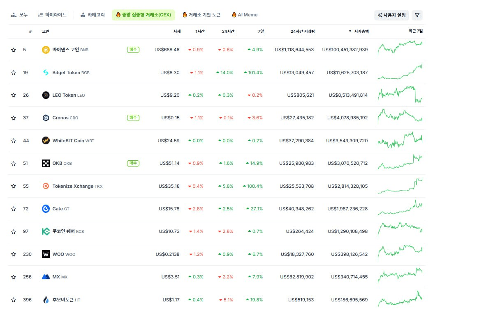This screenshot has height=310, width=486.
Task: Click the 101.4% seven-day change value
Action: pos(253,73)
